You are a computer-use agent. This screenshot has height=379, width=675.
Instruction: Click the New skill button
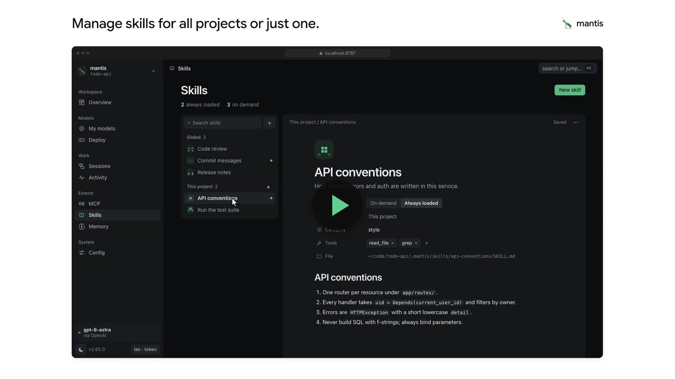pos(570,90)
